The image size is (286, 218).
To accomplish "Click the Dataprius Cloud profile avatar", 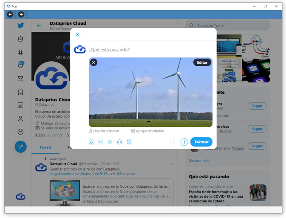I will coord(51,79).
